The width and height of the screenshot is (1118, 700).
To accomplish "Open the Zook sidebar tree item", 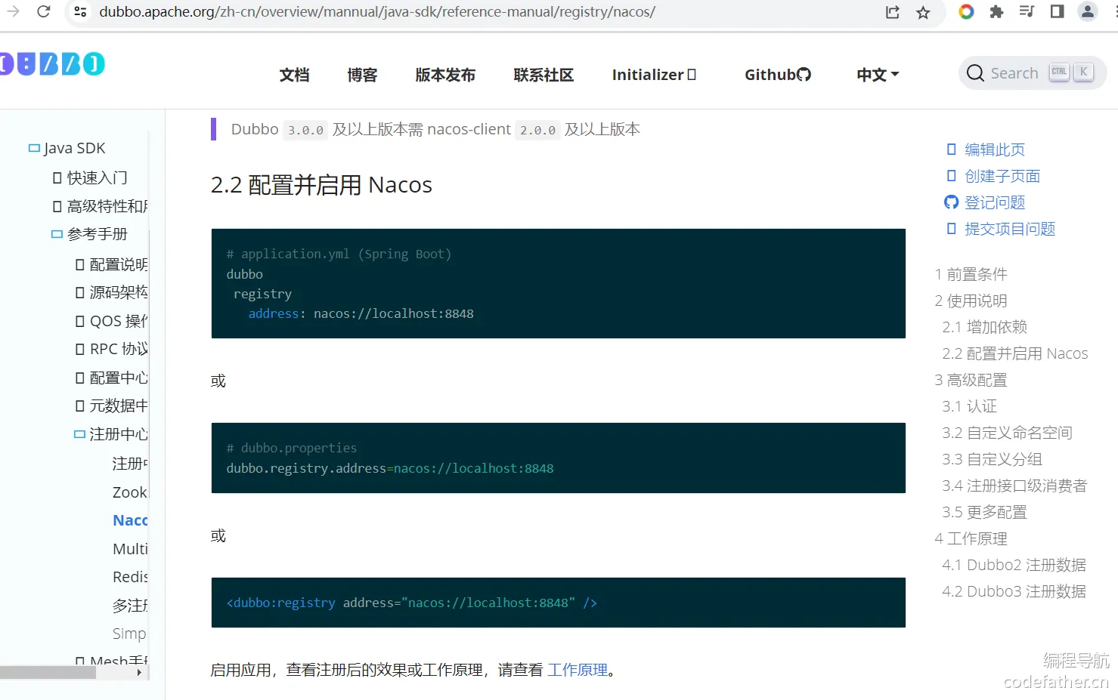I will pos(130,492).
